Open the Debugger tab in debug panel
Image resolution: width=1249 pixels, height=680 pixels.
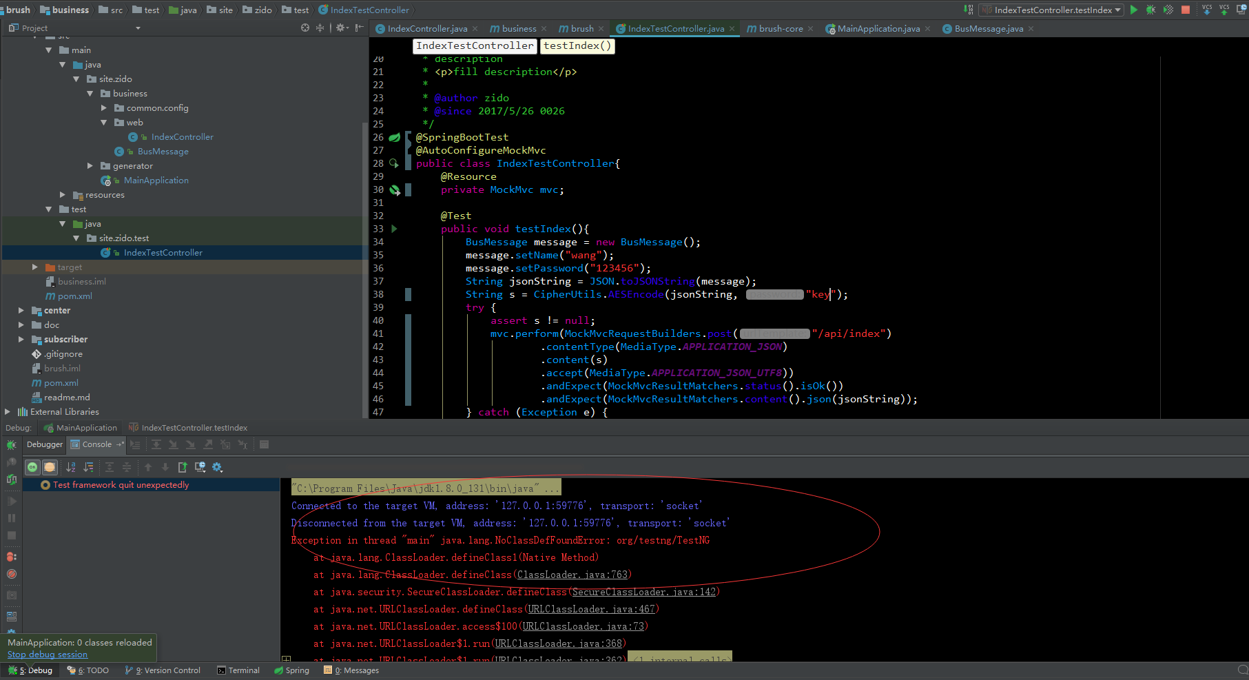(x=45, y=444)
